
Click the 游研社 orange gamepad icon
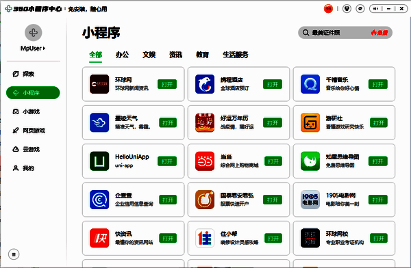(x=310, y=122)
